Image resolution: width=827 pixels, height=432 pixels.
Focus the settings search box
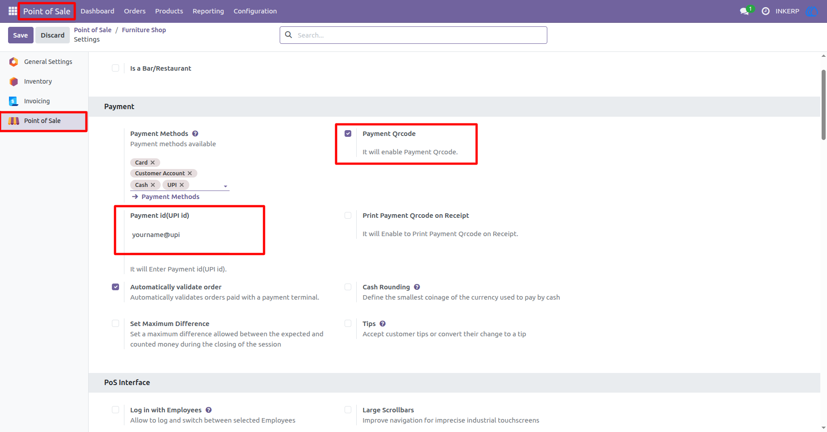coord(413,35)
